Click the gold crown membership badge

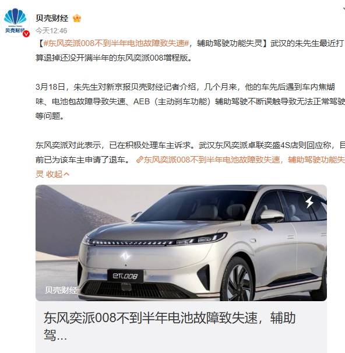click(77, 18)
